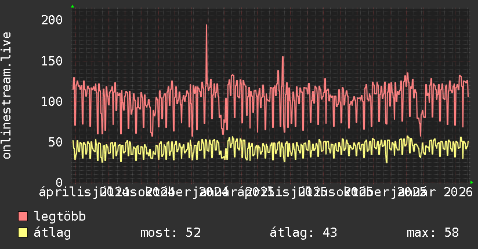Click the pink legtöbb legend swatch

23,216
